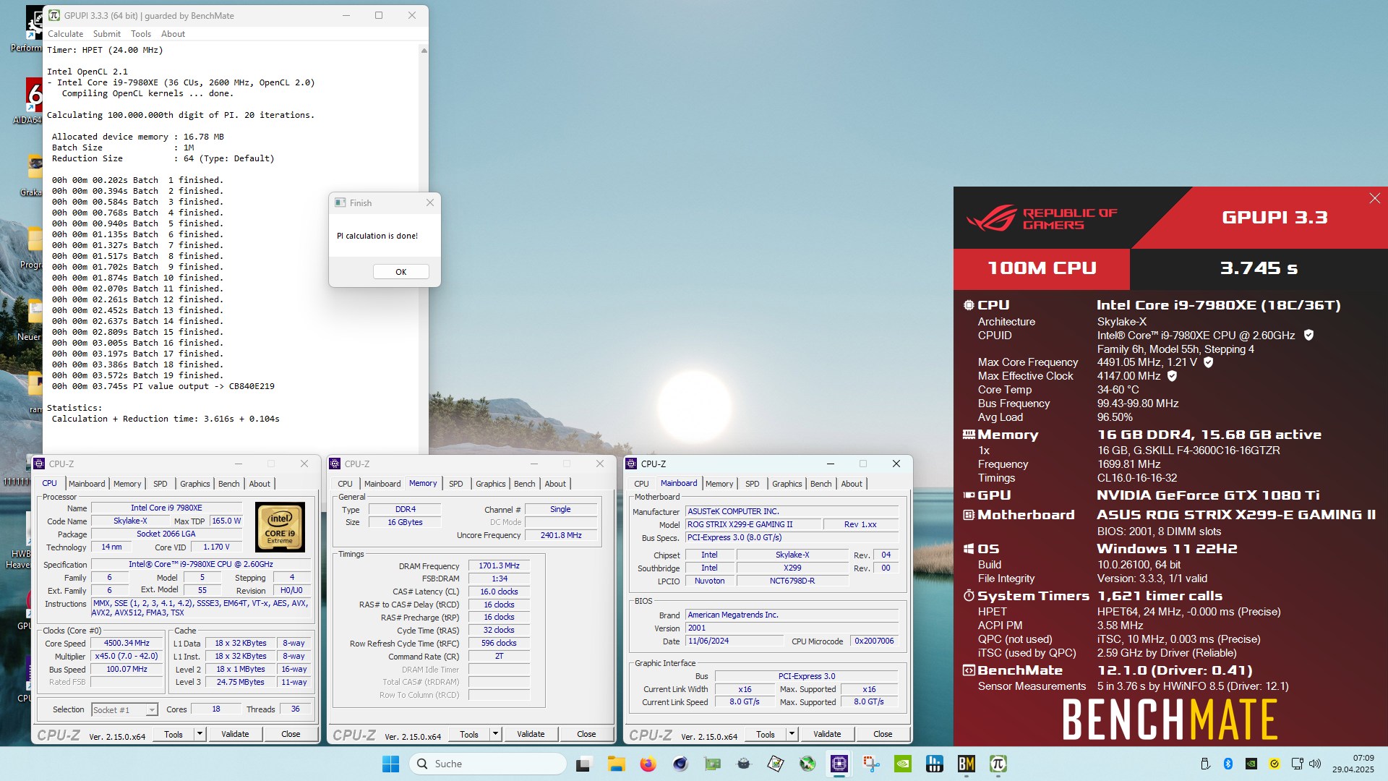Click the yellow tray status icon
The width and height of the screenshot is (1388, 781).
tap(1274, 764)
